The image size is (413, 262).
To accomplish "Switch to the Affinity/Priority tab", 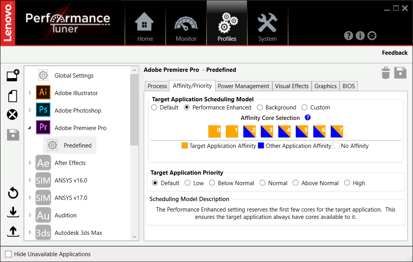I will pyautogui.click(x=192, y=85).
